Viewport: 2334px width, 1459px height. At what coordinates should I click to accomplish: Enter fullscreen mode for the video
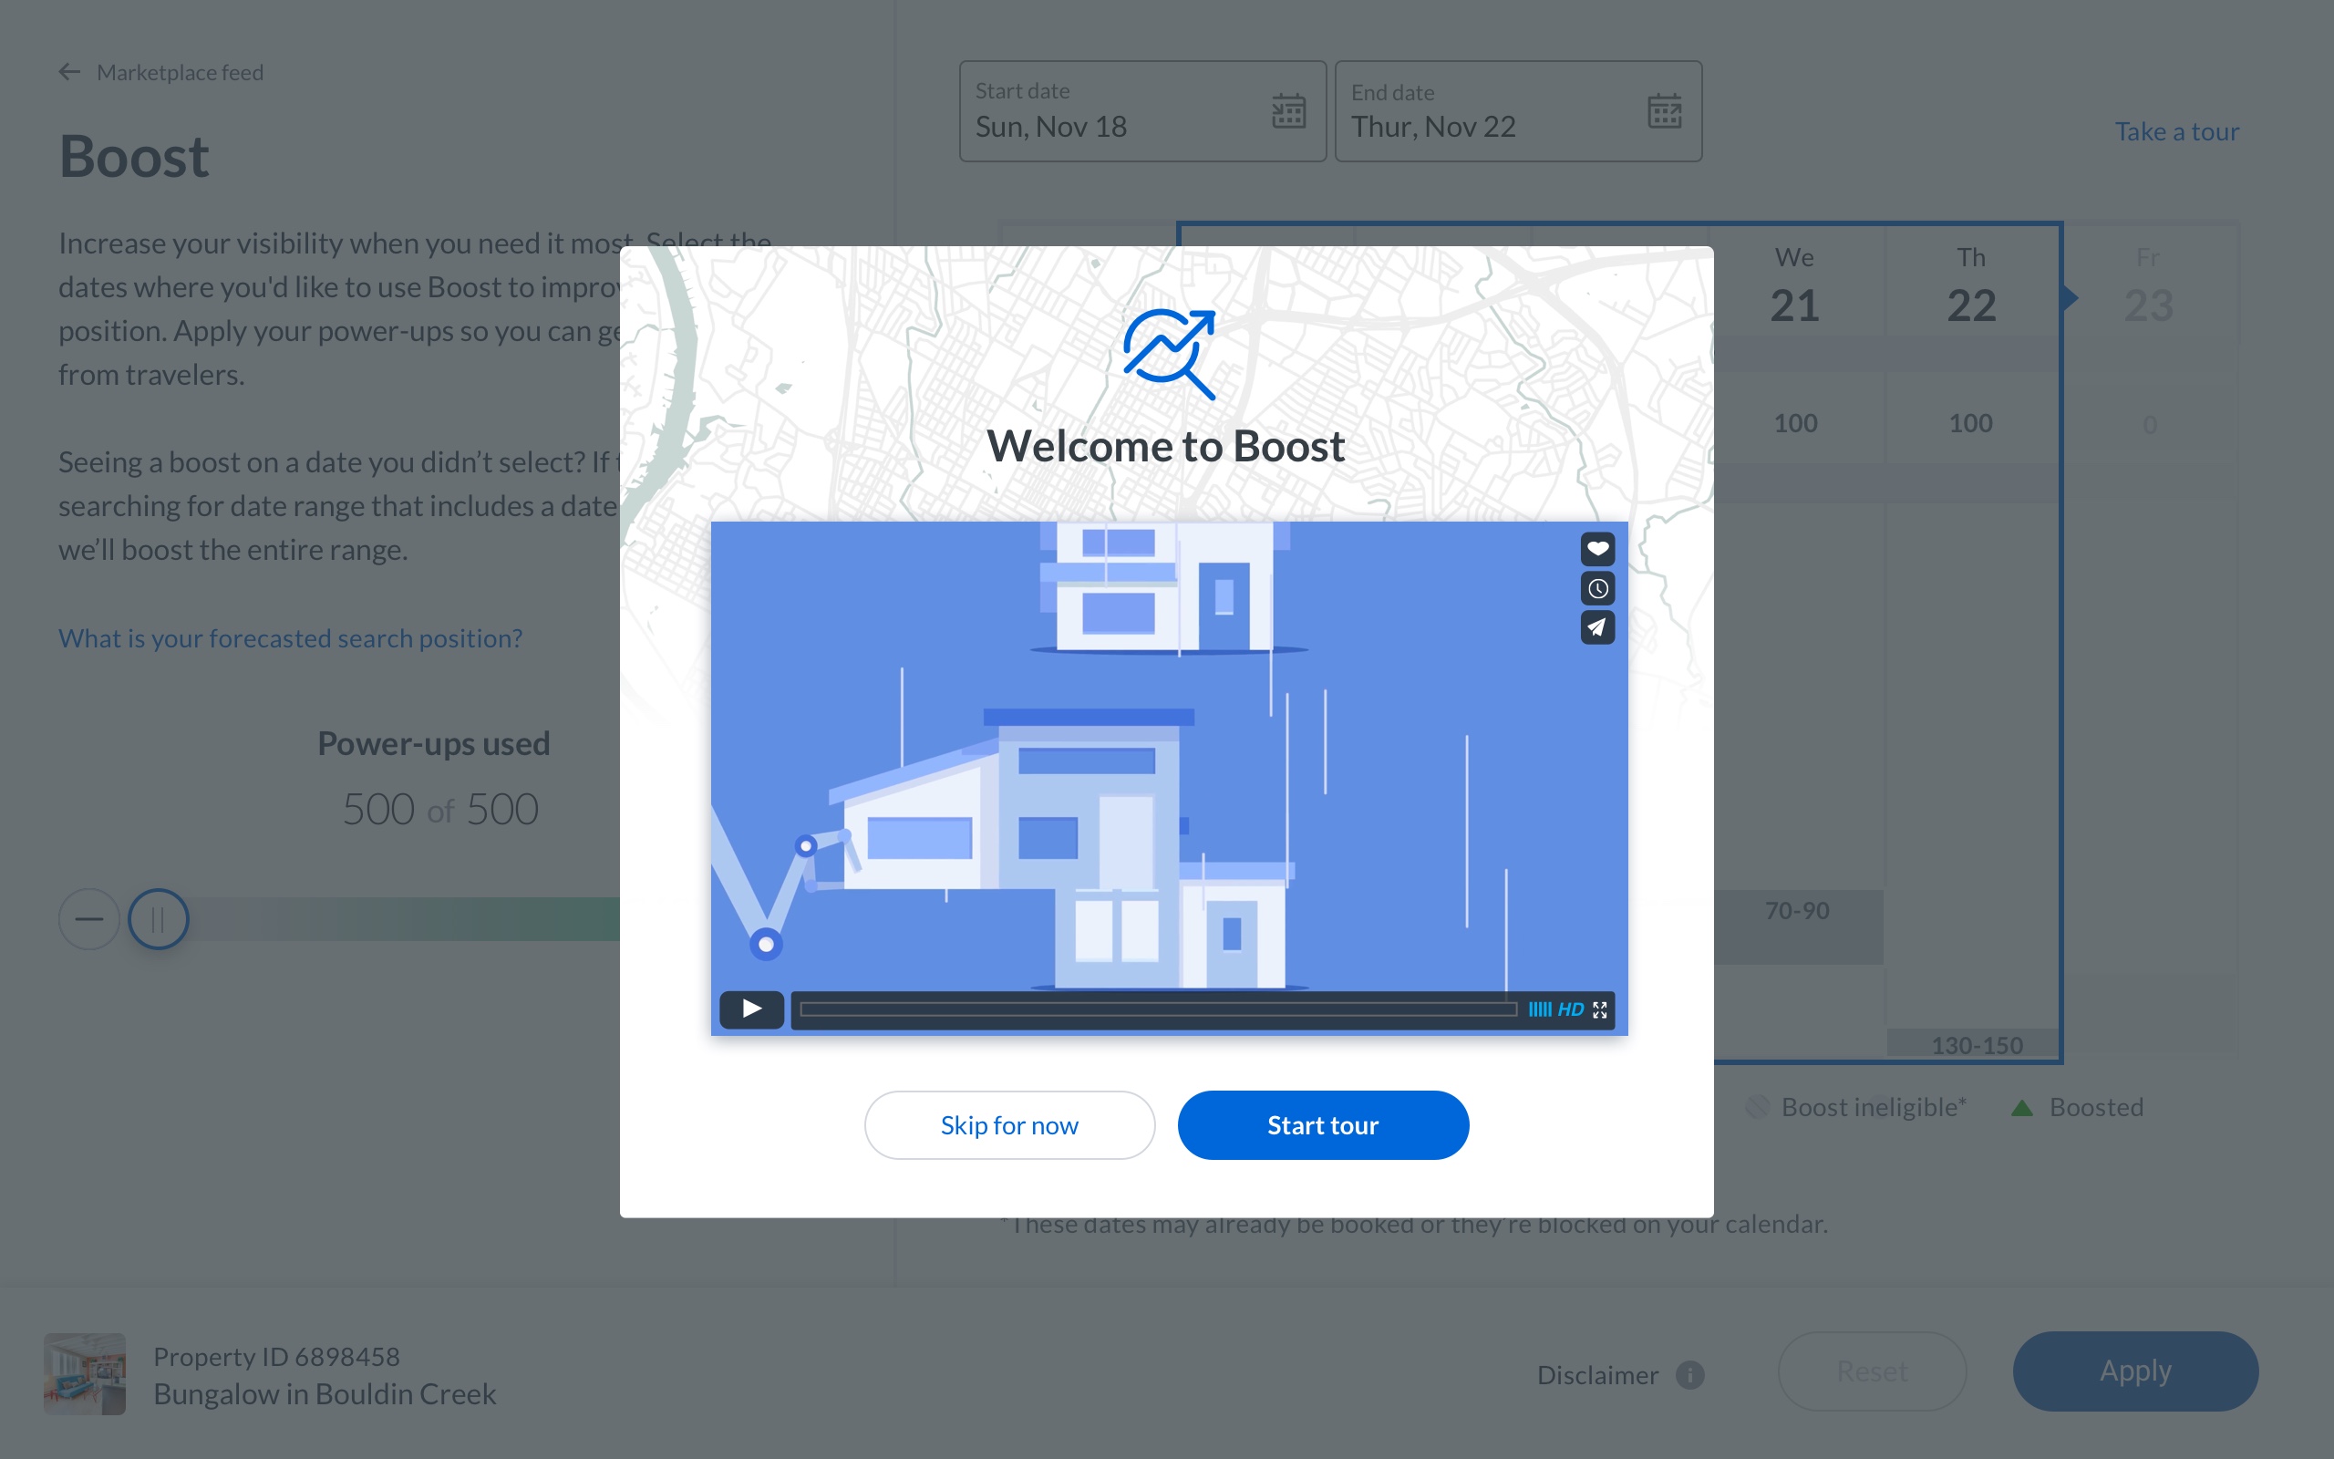(x=1600, y=1009)
